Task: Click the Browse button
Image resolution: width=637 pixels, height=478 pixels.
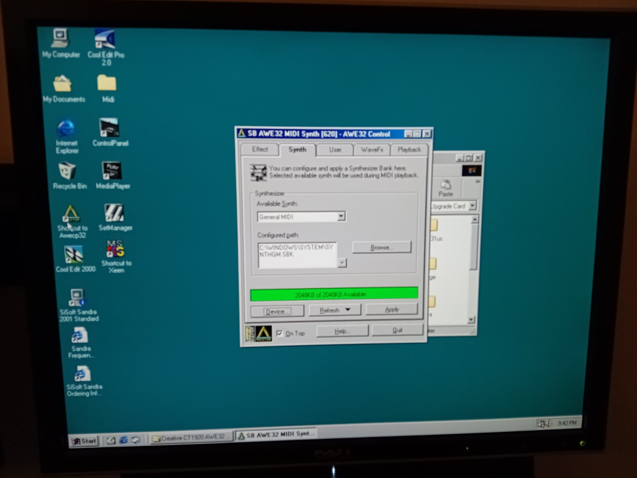Action: click(381, 247)
